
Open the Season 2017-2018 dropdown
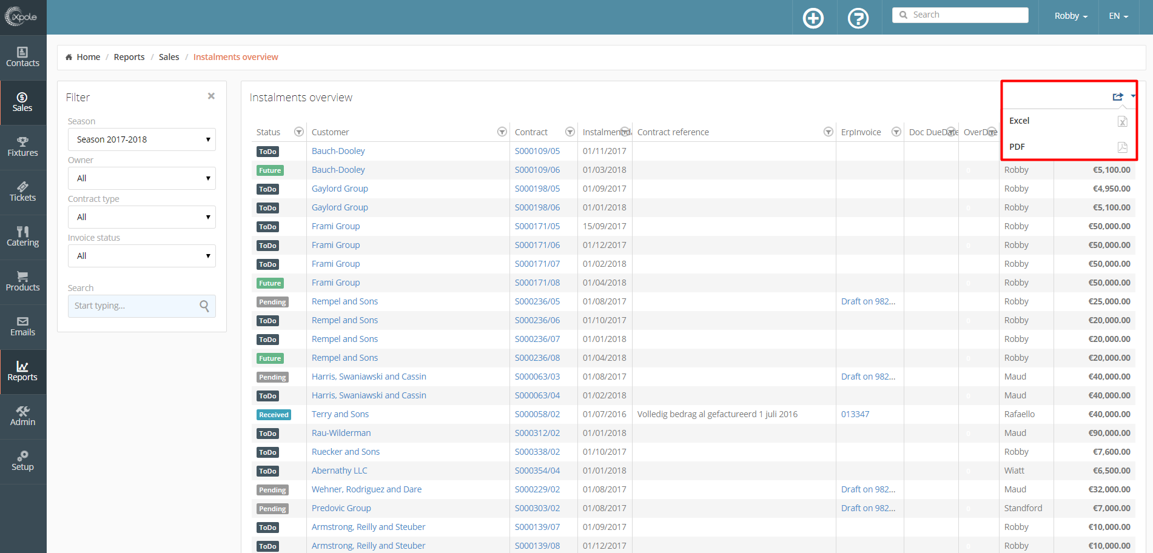142,139
